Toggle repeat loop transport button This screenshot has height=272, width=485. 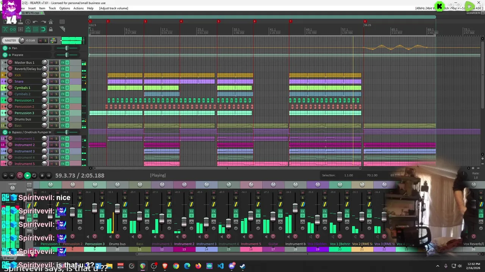(x=34, y=175)
